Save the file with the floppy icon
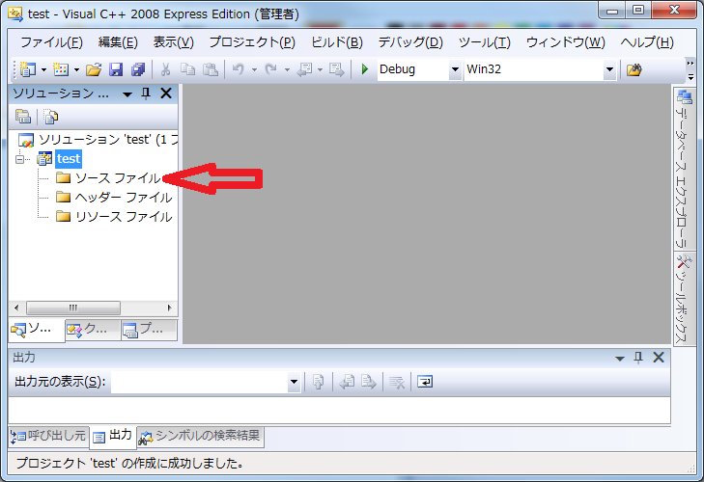The image size is (704, 482). point(116,69)
